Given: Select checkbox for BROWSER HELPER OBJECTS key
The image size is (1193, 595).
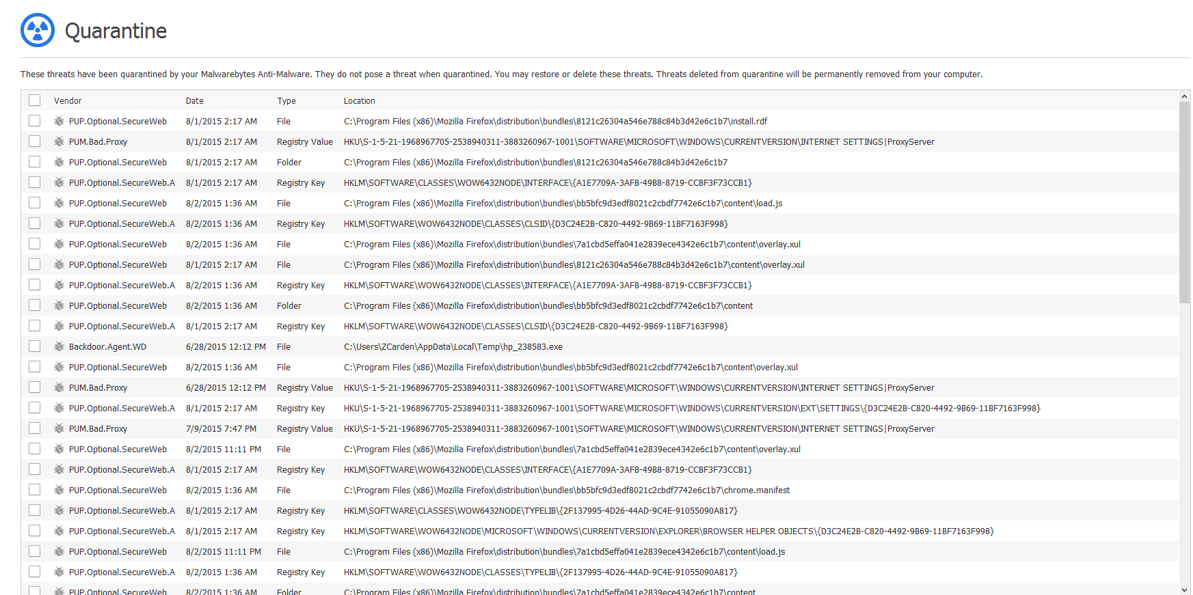Looking at the screenshot, I should [35, 531].
